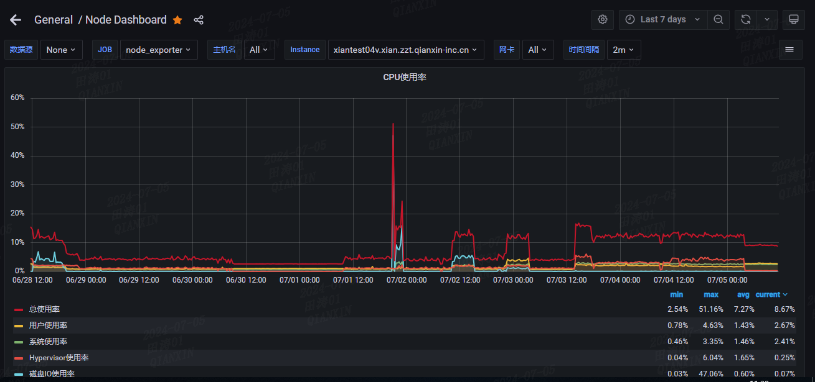Click the Node Dashboard title
The height and width of the screenshot is (382, 815).
click(126, 20)
